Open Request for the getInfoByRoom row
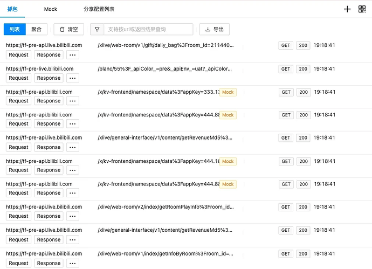372x269 pixels. point(18,263)
